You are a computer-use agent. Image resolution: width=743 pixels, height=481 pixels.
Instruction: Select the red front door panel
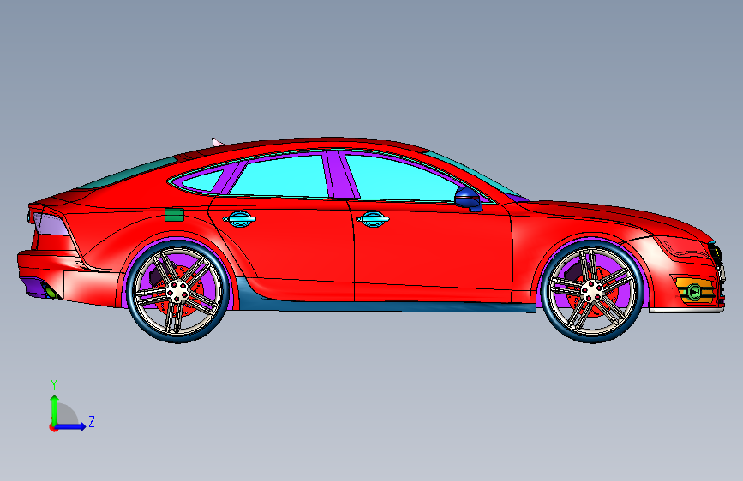point(431,251)
